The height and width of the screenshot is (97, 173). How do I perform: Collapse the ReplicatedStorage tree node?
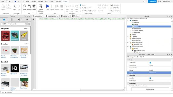[x=128, y=43]
